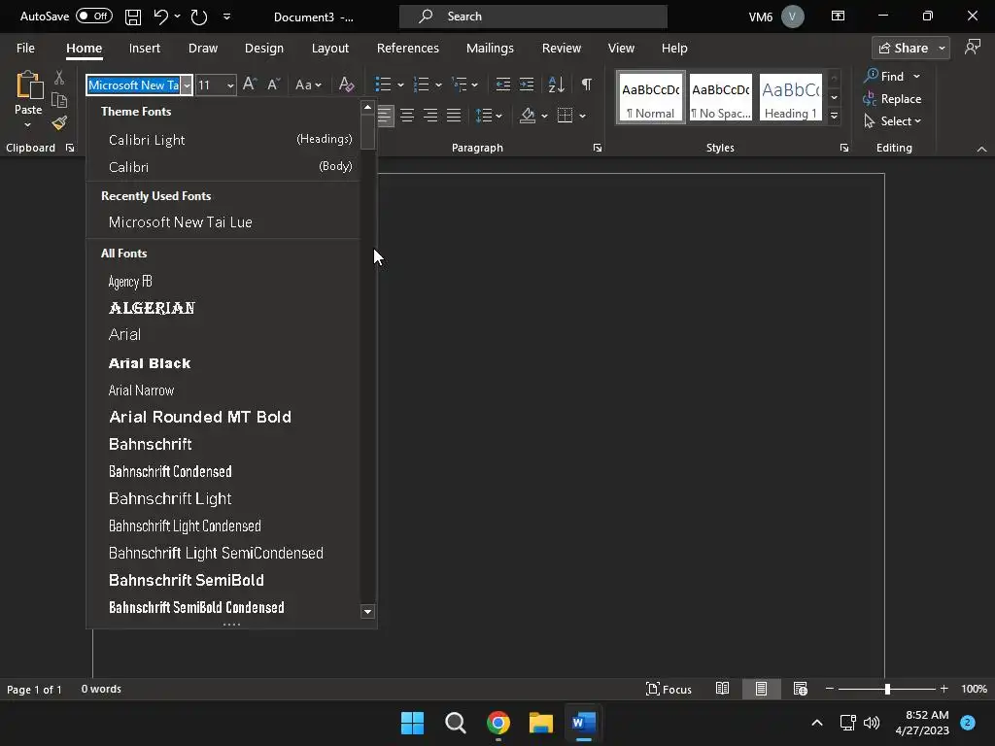The image size is (995, 746).
Task: Open the Comments icon next to Share
Action: pyautogui.click(x=972, y=48)
